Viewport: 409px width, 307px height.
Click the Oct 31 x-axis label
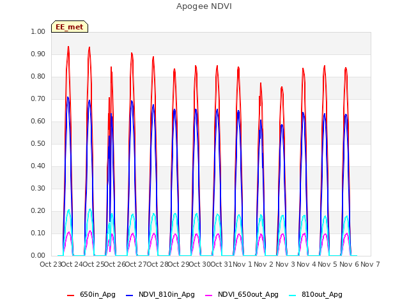(221, 264)
